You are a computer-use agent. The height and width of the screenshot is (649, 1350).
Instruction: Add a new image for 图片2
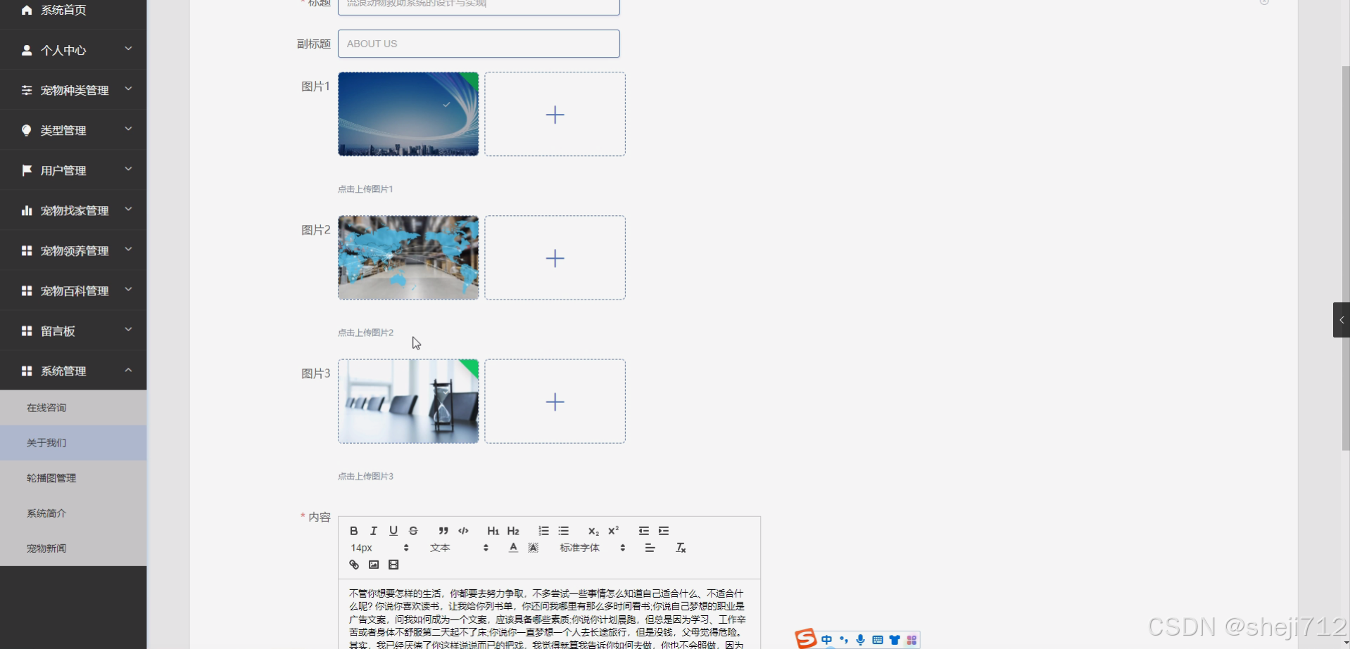555,257
